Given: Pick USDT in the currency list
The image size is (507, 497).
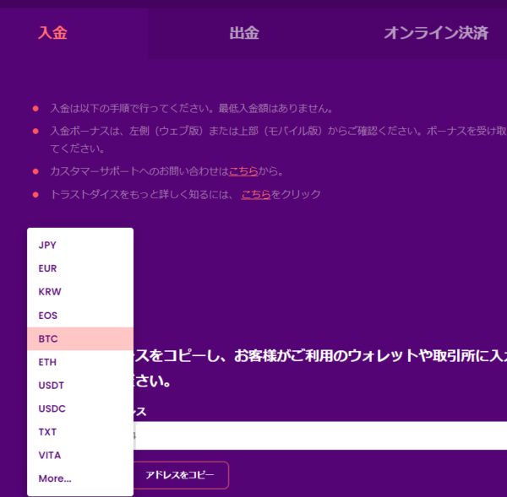Looking at the screenshot, I should click(51, 386).
